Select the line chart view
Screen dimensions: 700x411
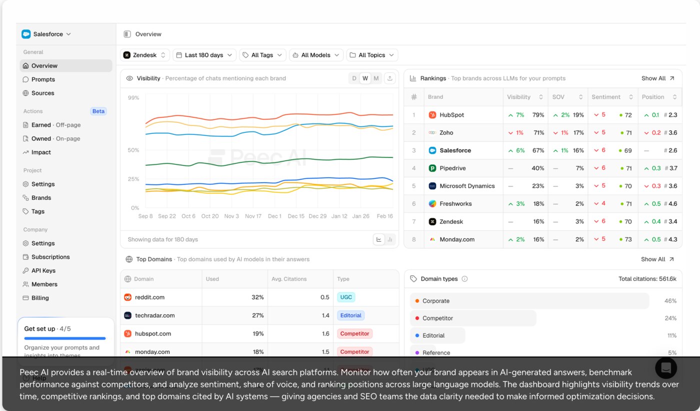coord(379,240)
